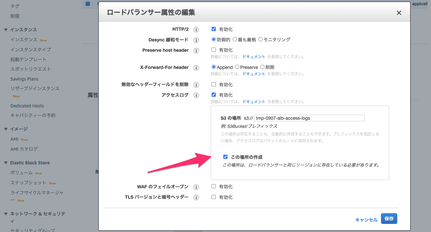Click the 保存 button
This screenshot has width=431, height=232.
(x=389, y=219)
